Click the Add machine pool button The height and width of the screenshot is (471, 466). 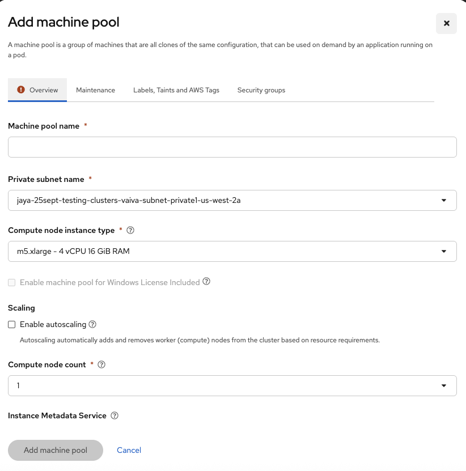tap(56, 450)
